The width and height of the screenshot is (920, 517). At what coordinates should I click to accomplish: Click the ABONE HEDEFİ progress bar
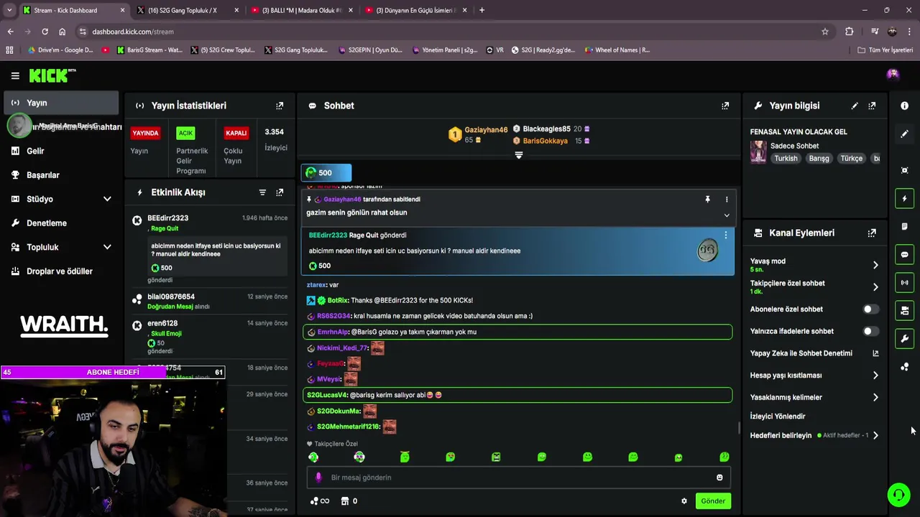tap(113, 372)
